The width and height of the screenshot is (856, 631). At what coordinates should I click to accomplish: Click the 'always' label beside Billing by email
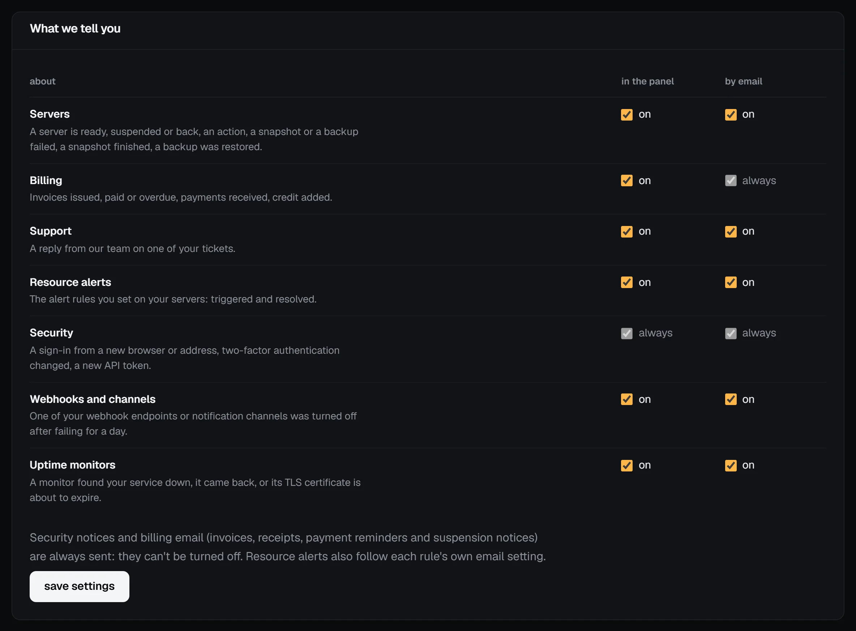click(759, 180)
